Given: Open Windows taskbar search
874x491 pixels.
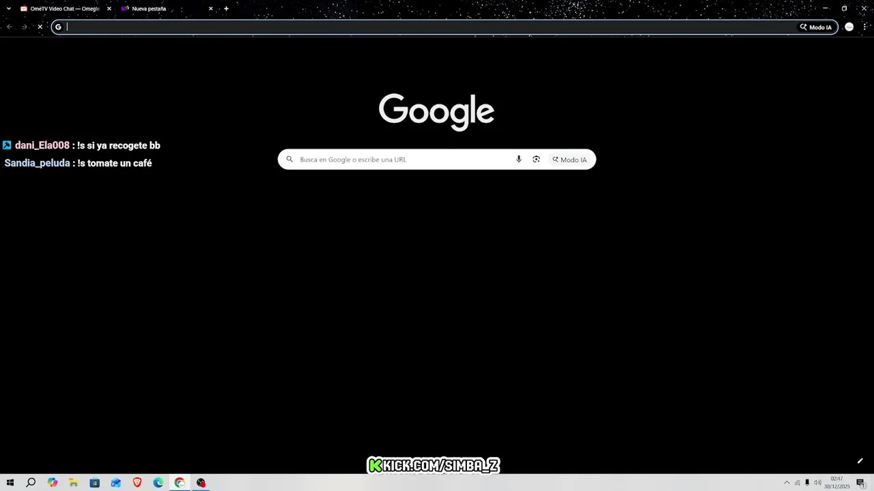Looking at the screenshot, I should coord(31,483).
